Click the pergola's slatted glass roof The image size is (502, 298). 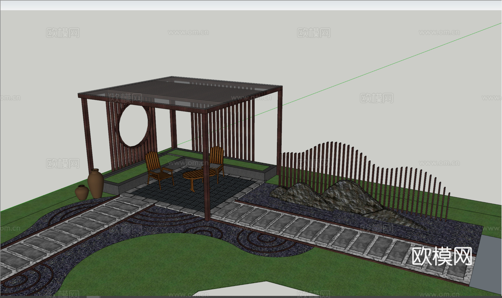coord(180,93)
